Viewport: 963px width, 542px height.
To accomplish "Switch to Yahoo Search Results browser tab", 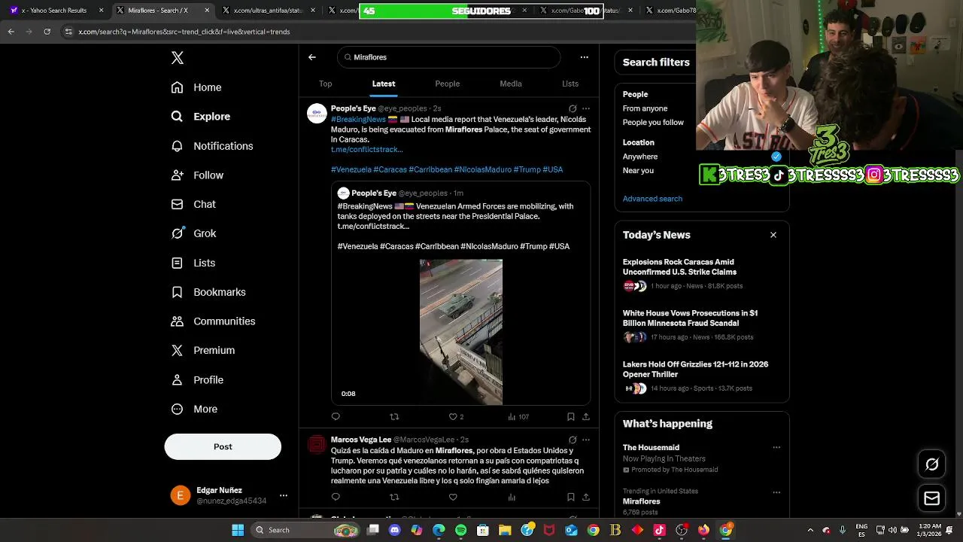I will (56, 11).
